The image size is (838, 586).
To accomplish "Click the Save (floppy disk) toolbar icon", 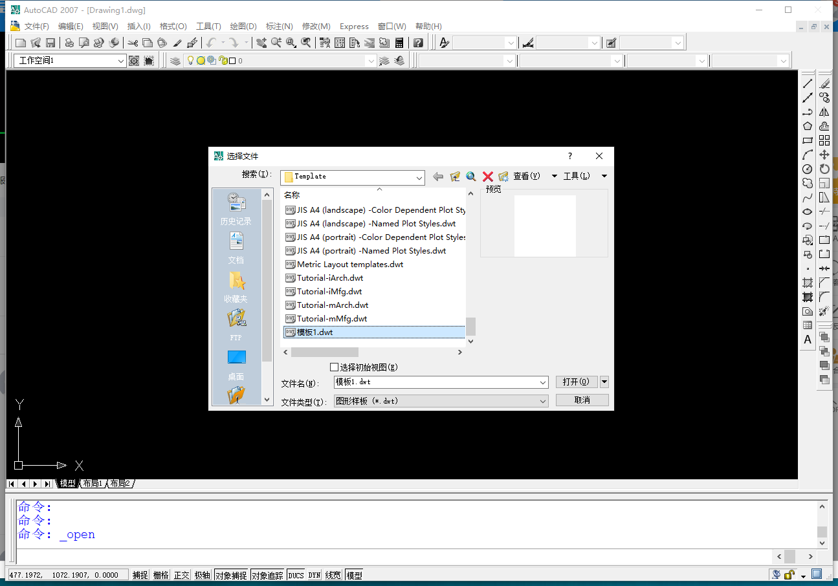I will pyautogui.click(x=50, y=43).
